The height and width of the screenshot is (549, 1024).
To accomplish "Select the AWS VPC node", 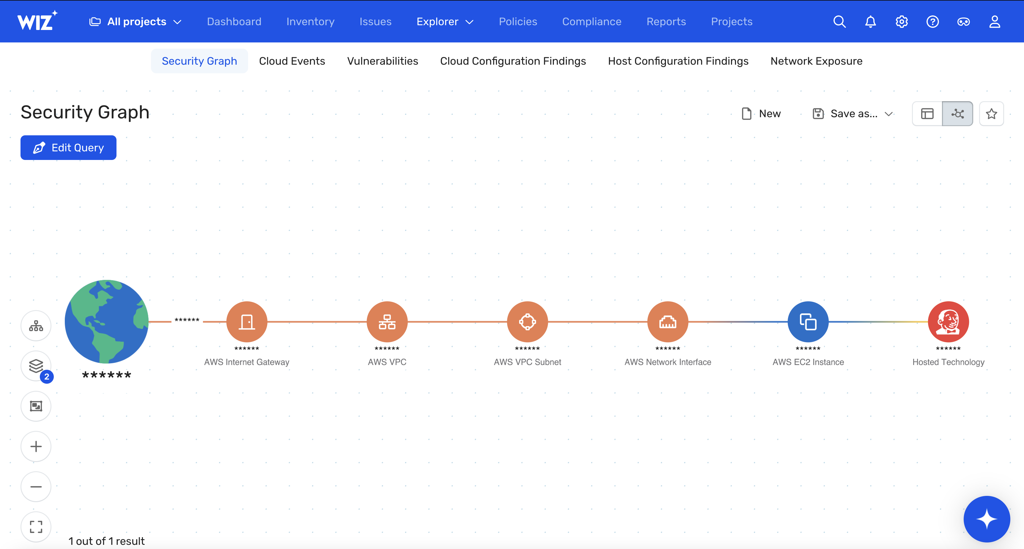I will coord(387,322).
